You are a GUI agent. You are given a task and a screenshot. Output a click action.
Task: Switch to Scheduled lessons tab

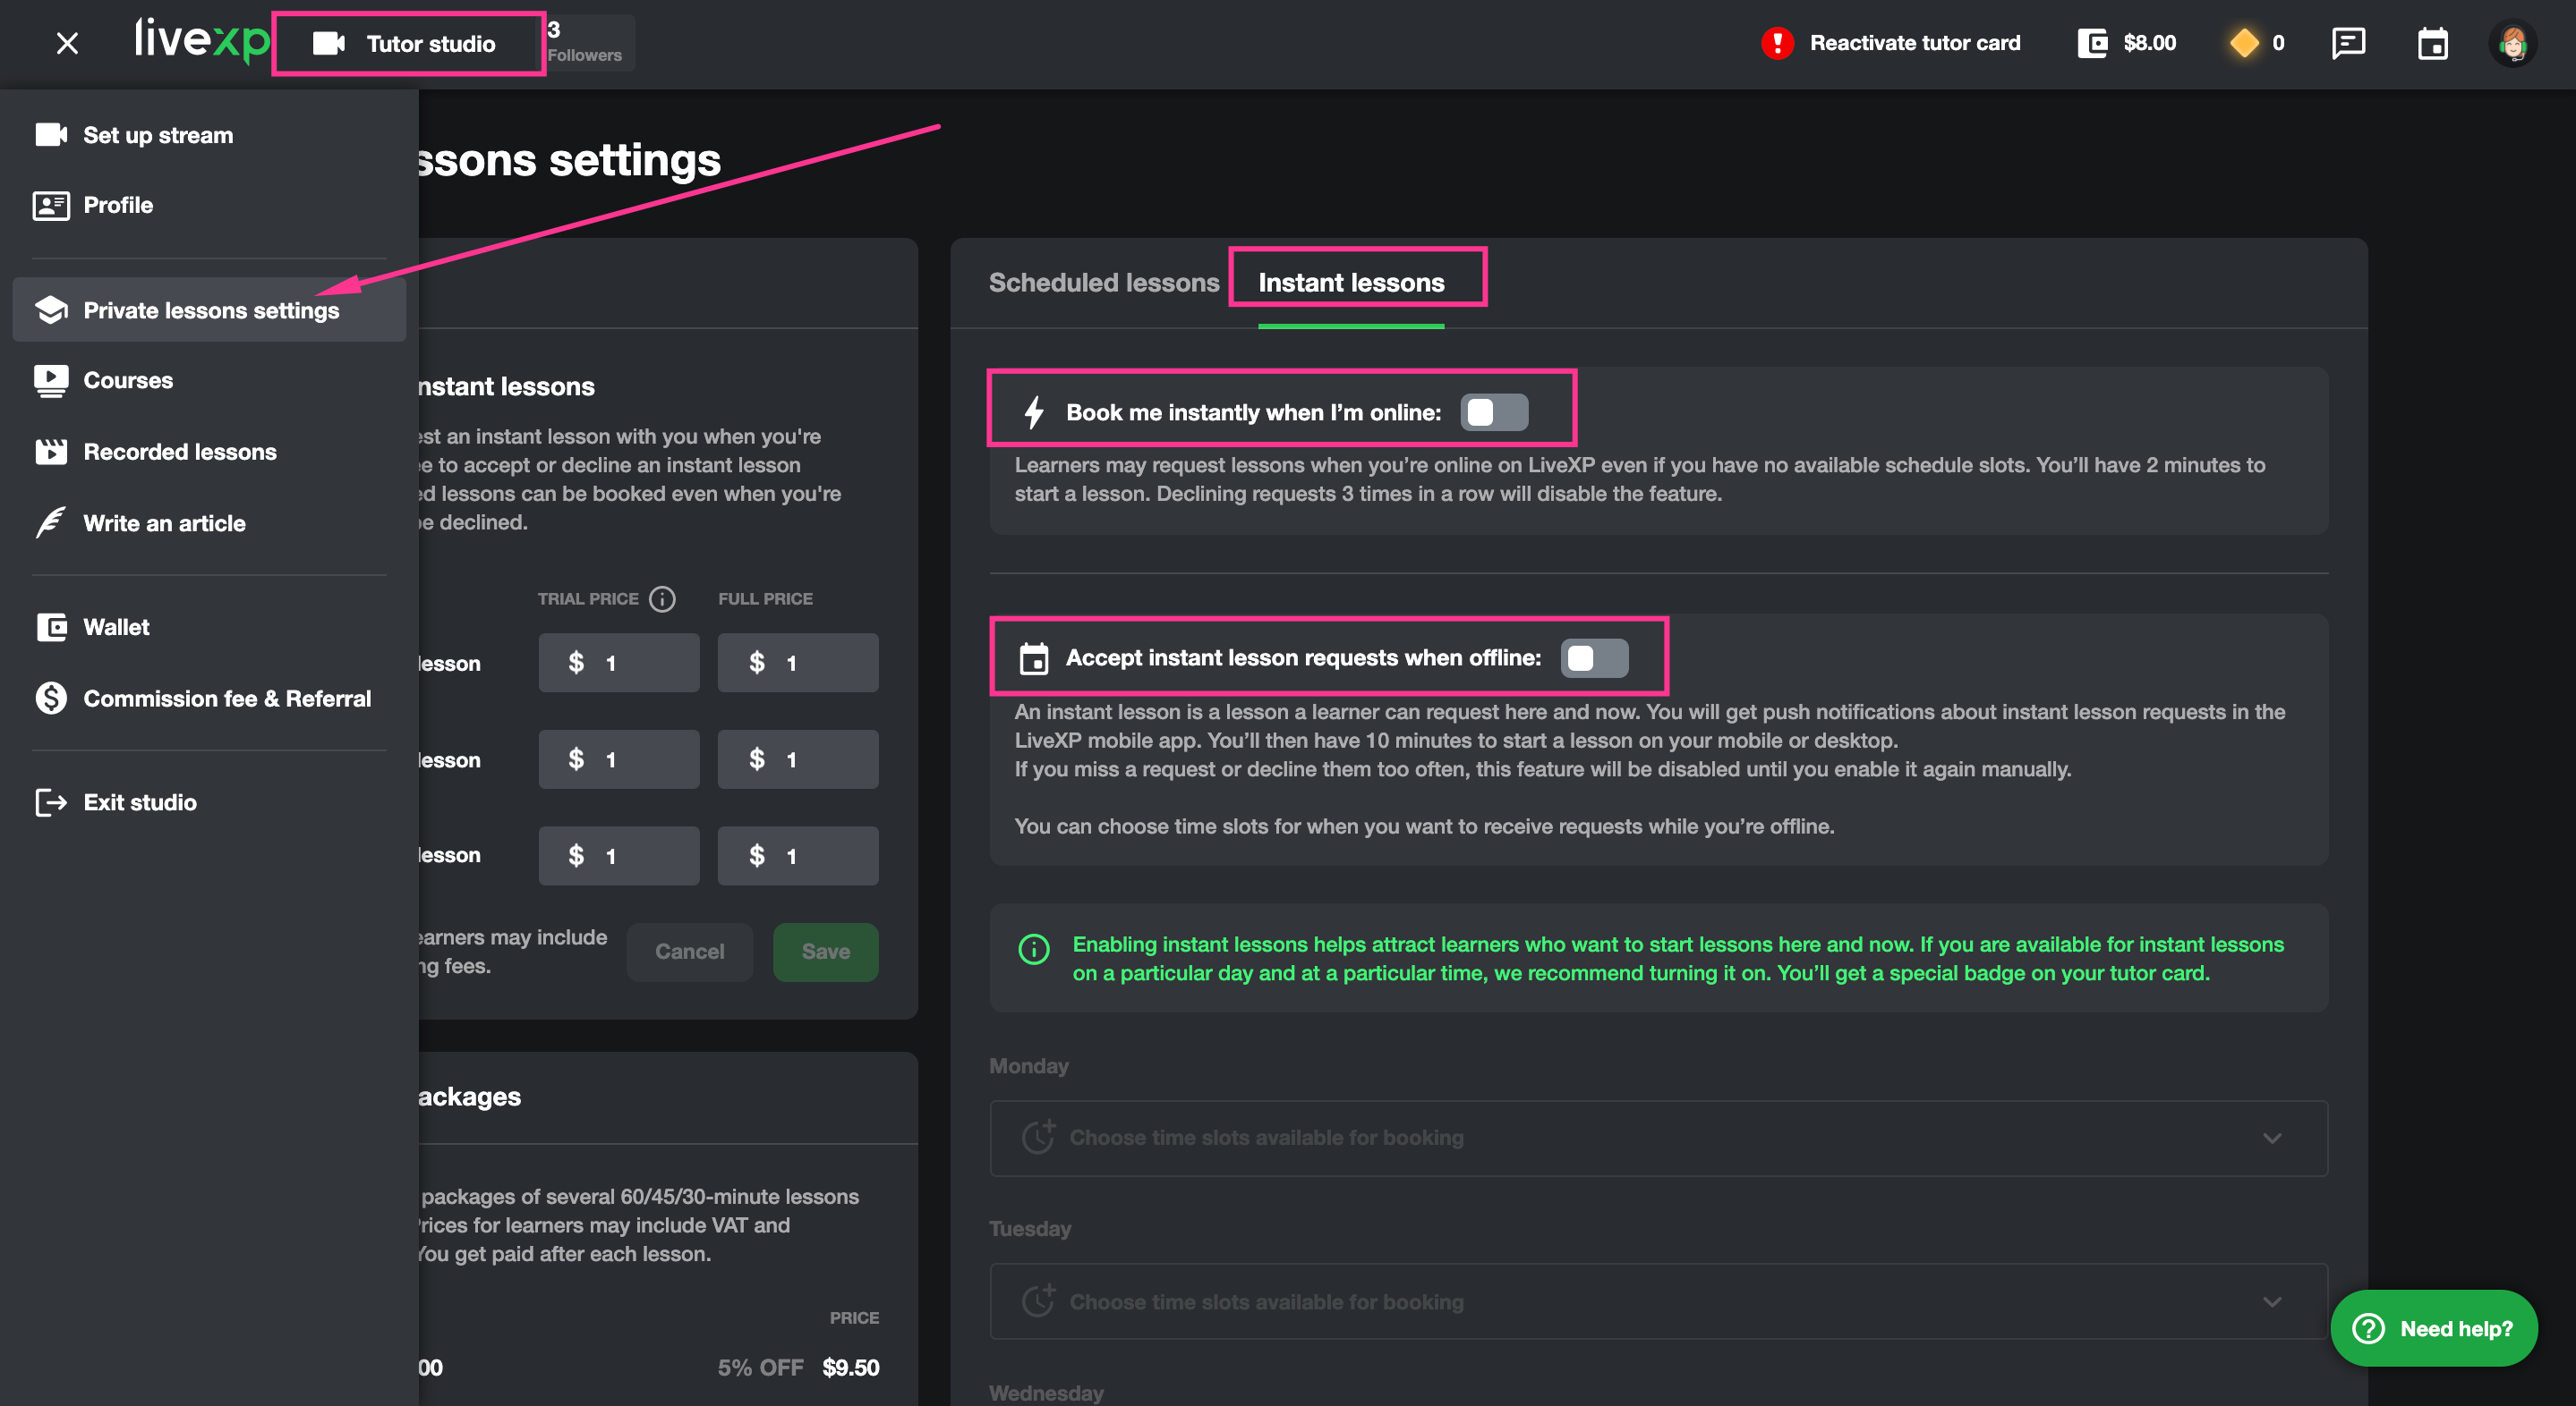pyautogui.click(x=1103, y=283)
